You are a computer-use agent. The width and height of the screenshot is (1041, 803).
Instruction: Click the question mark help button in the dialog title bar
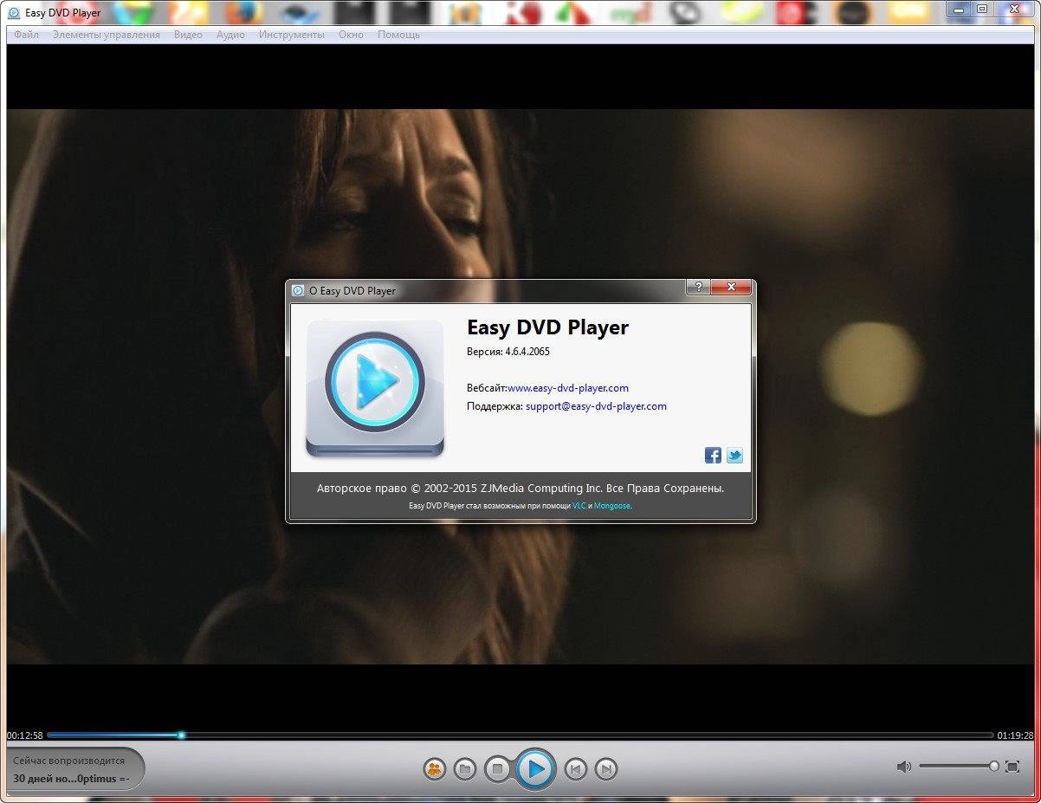point(698,287)
